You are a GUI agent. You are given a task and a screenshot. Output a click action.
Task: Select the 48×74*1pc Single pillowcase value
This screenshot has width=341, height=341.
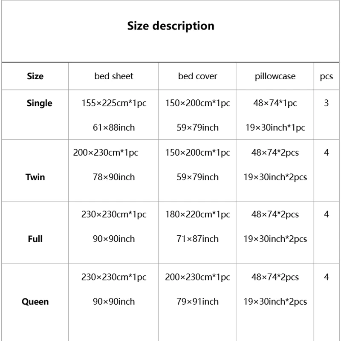(275, 103)
